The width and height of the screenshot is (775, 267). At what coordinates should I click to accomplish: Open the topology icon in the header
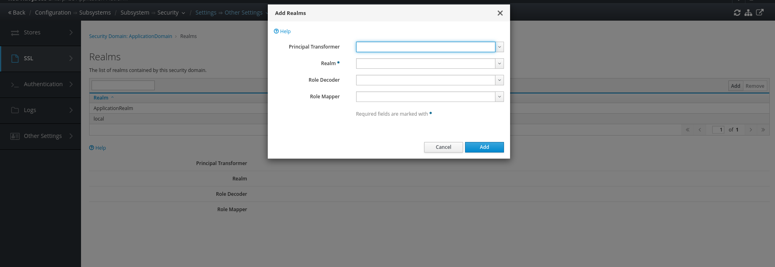coord(748,13)
